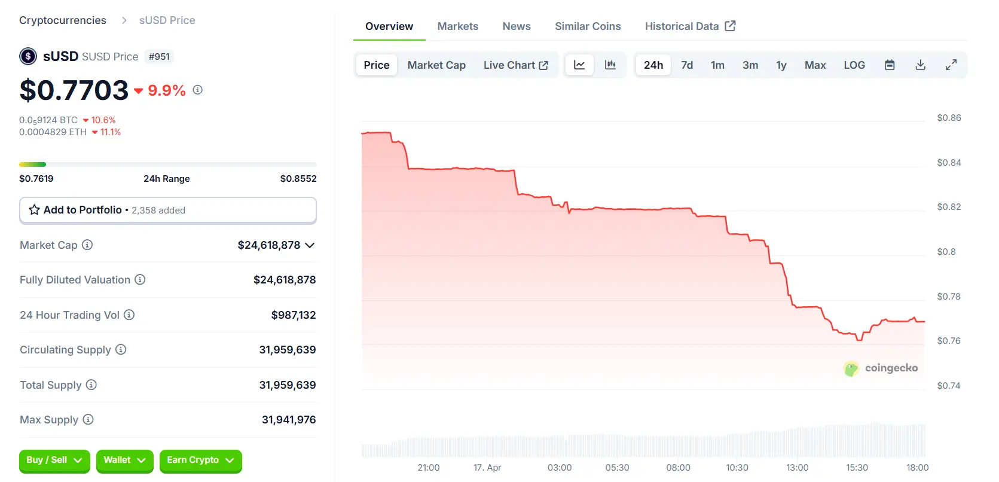Show 24 Hour Trading Vol info icon
This screenshot has height=482, width=999.
coord(129,315)
